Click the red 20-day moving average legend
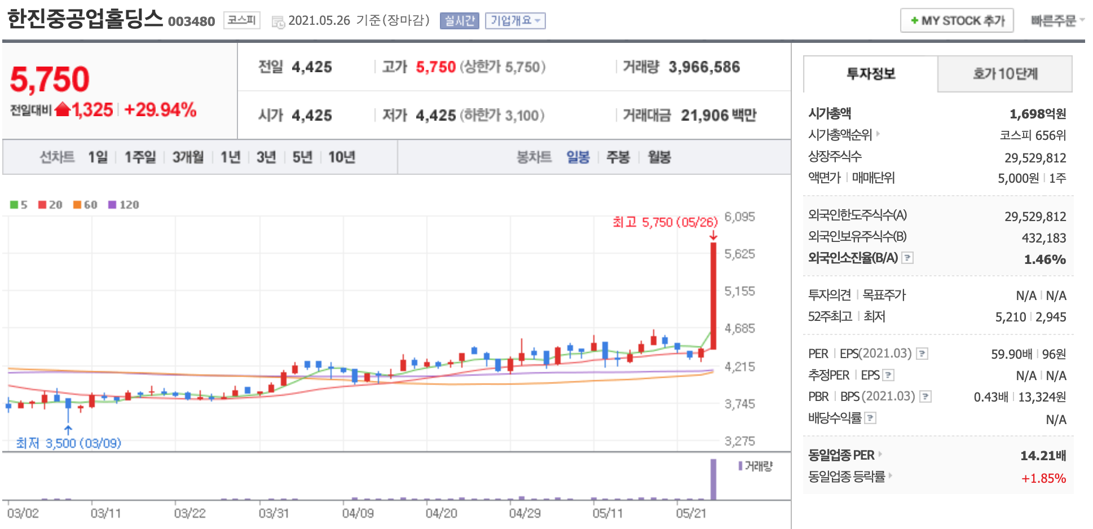 coord(50,205)
